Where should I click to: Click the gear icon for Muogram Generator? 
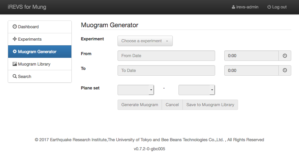coord(15,52)
